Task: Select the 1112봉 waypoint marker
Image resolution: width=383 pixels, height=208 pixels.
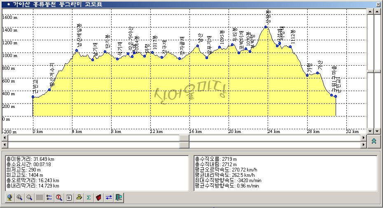Action: pyautogui.click(x=290, y=46)
